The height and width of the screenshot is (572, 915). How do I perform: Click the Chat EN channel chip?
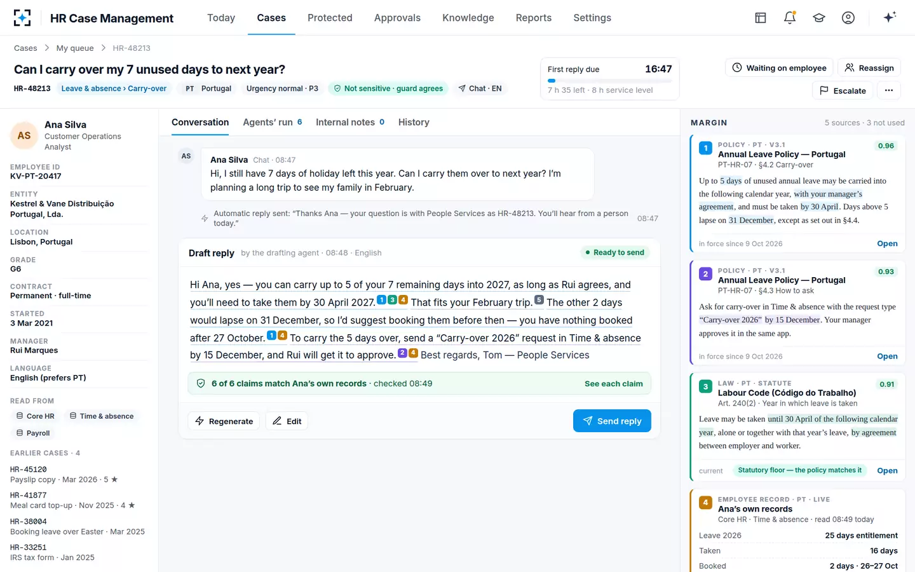coord(480,88)
